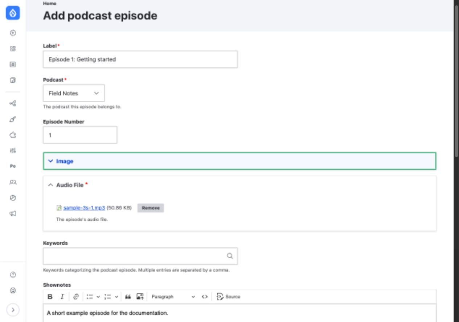The width and height of the screenshot is (459, 322).
Task: Insert a link in Shownotes editor
Action: coord(76,297)
